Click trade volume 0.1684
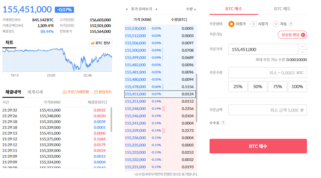Image resolution: width=321 pixels, height=178 pixels. pos(100,139)
